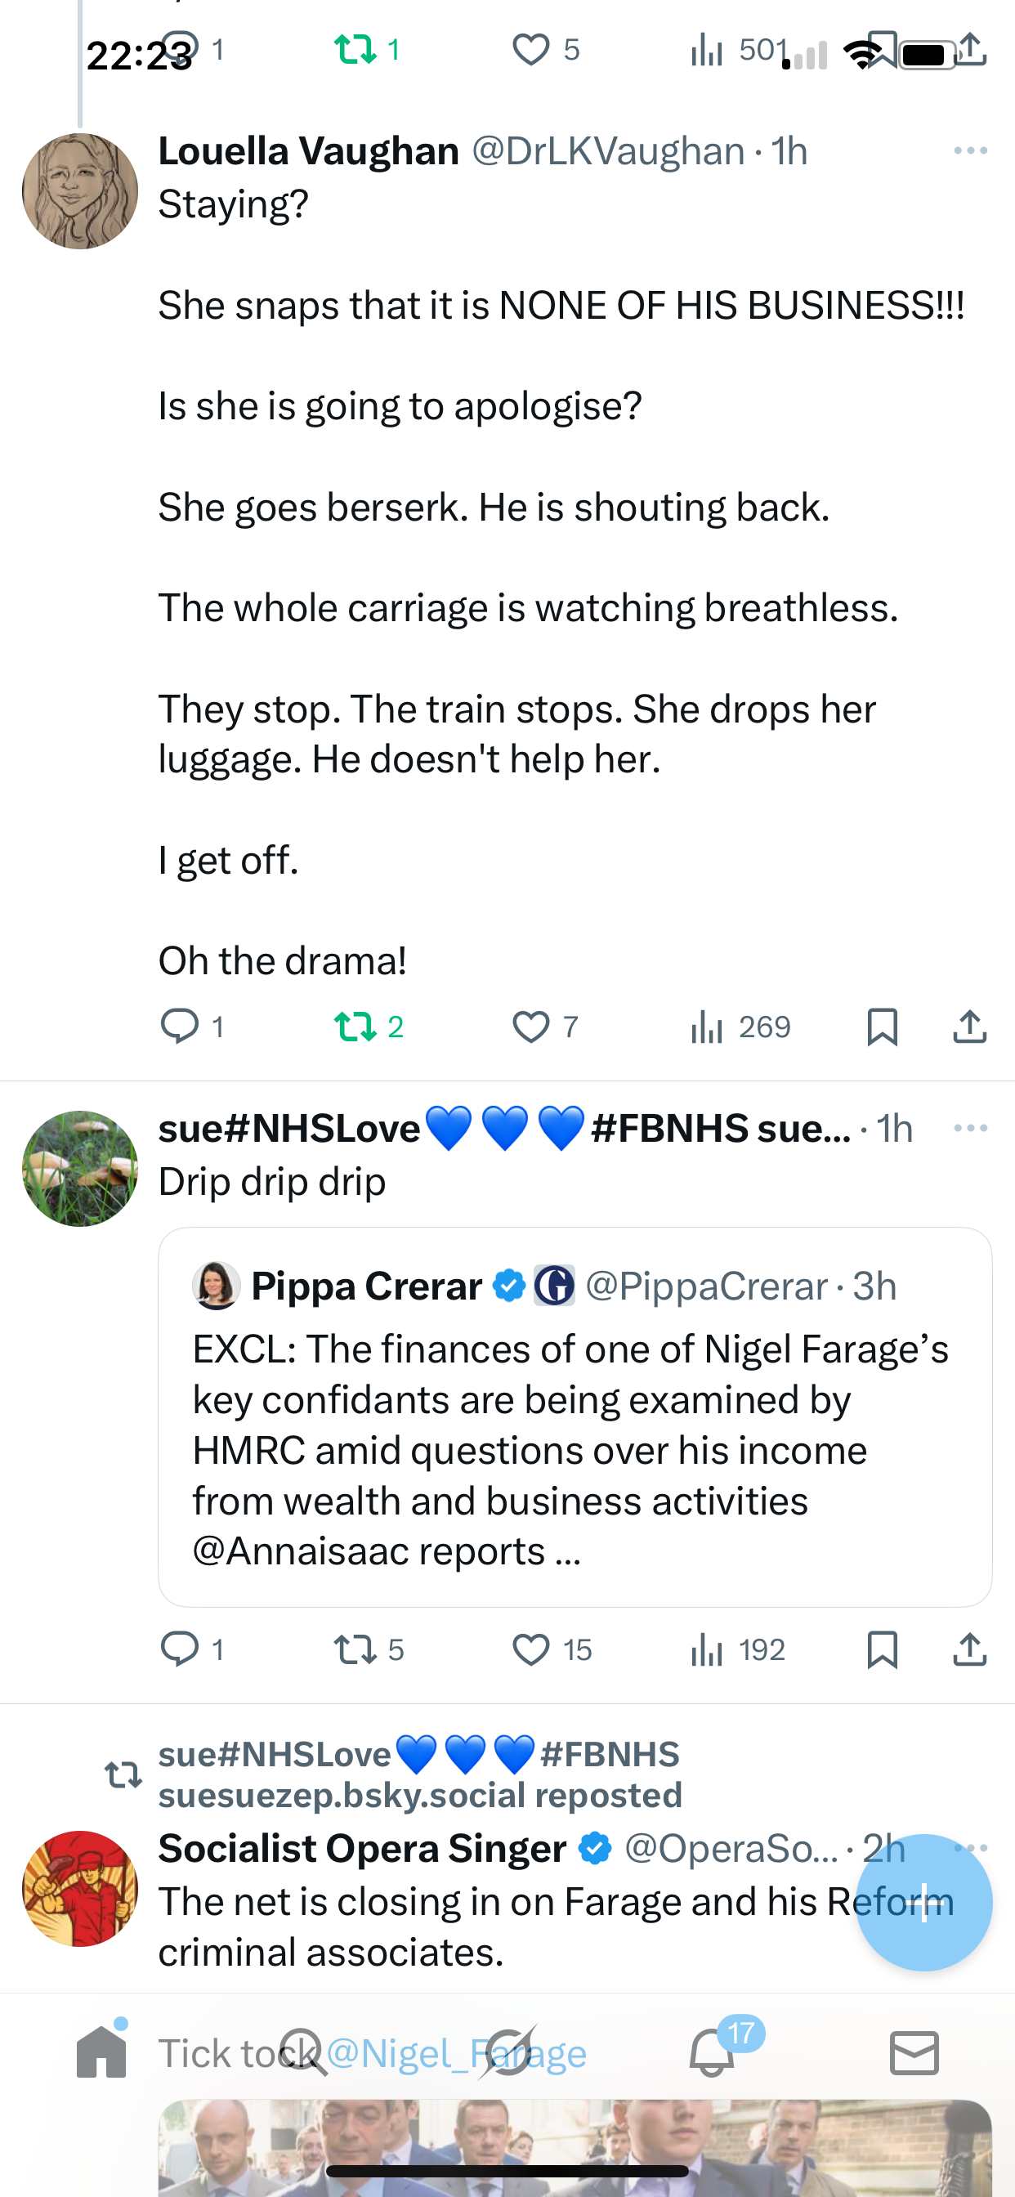
Task: Like Louella Vaughan's tweet with 7 likes
Action: point(530,1026)
